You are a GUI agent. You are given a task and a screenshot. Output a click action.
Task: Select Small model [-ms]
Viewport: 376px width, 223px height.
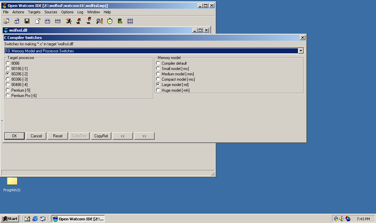[x=173, y=69]
